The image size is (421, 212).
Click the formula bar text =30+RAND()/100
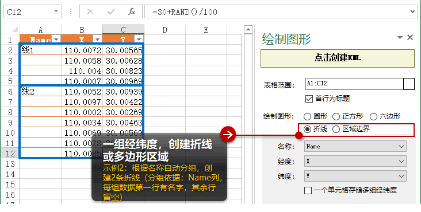click(x=185, y=12)
